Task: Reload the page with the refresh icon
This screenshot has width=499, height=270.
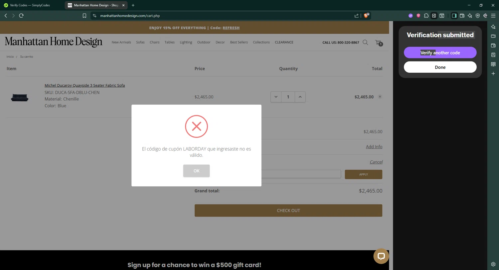Action: (x=21, y=16)
